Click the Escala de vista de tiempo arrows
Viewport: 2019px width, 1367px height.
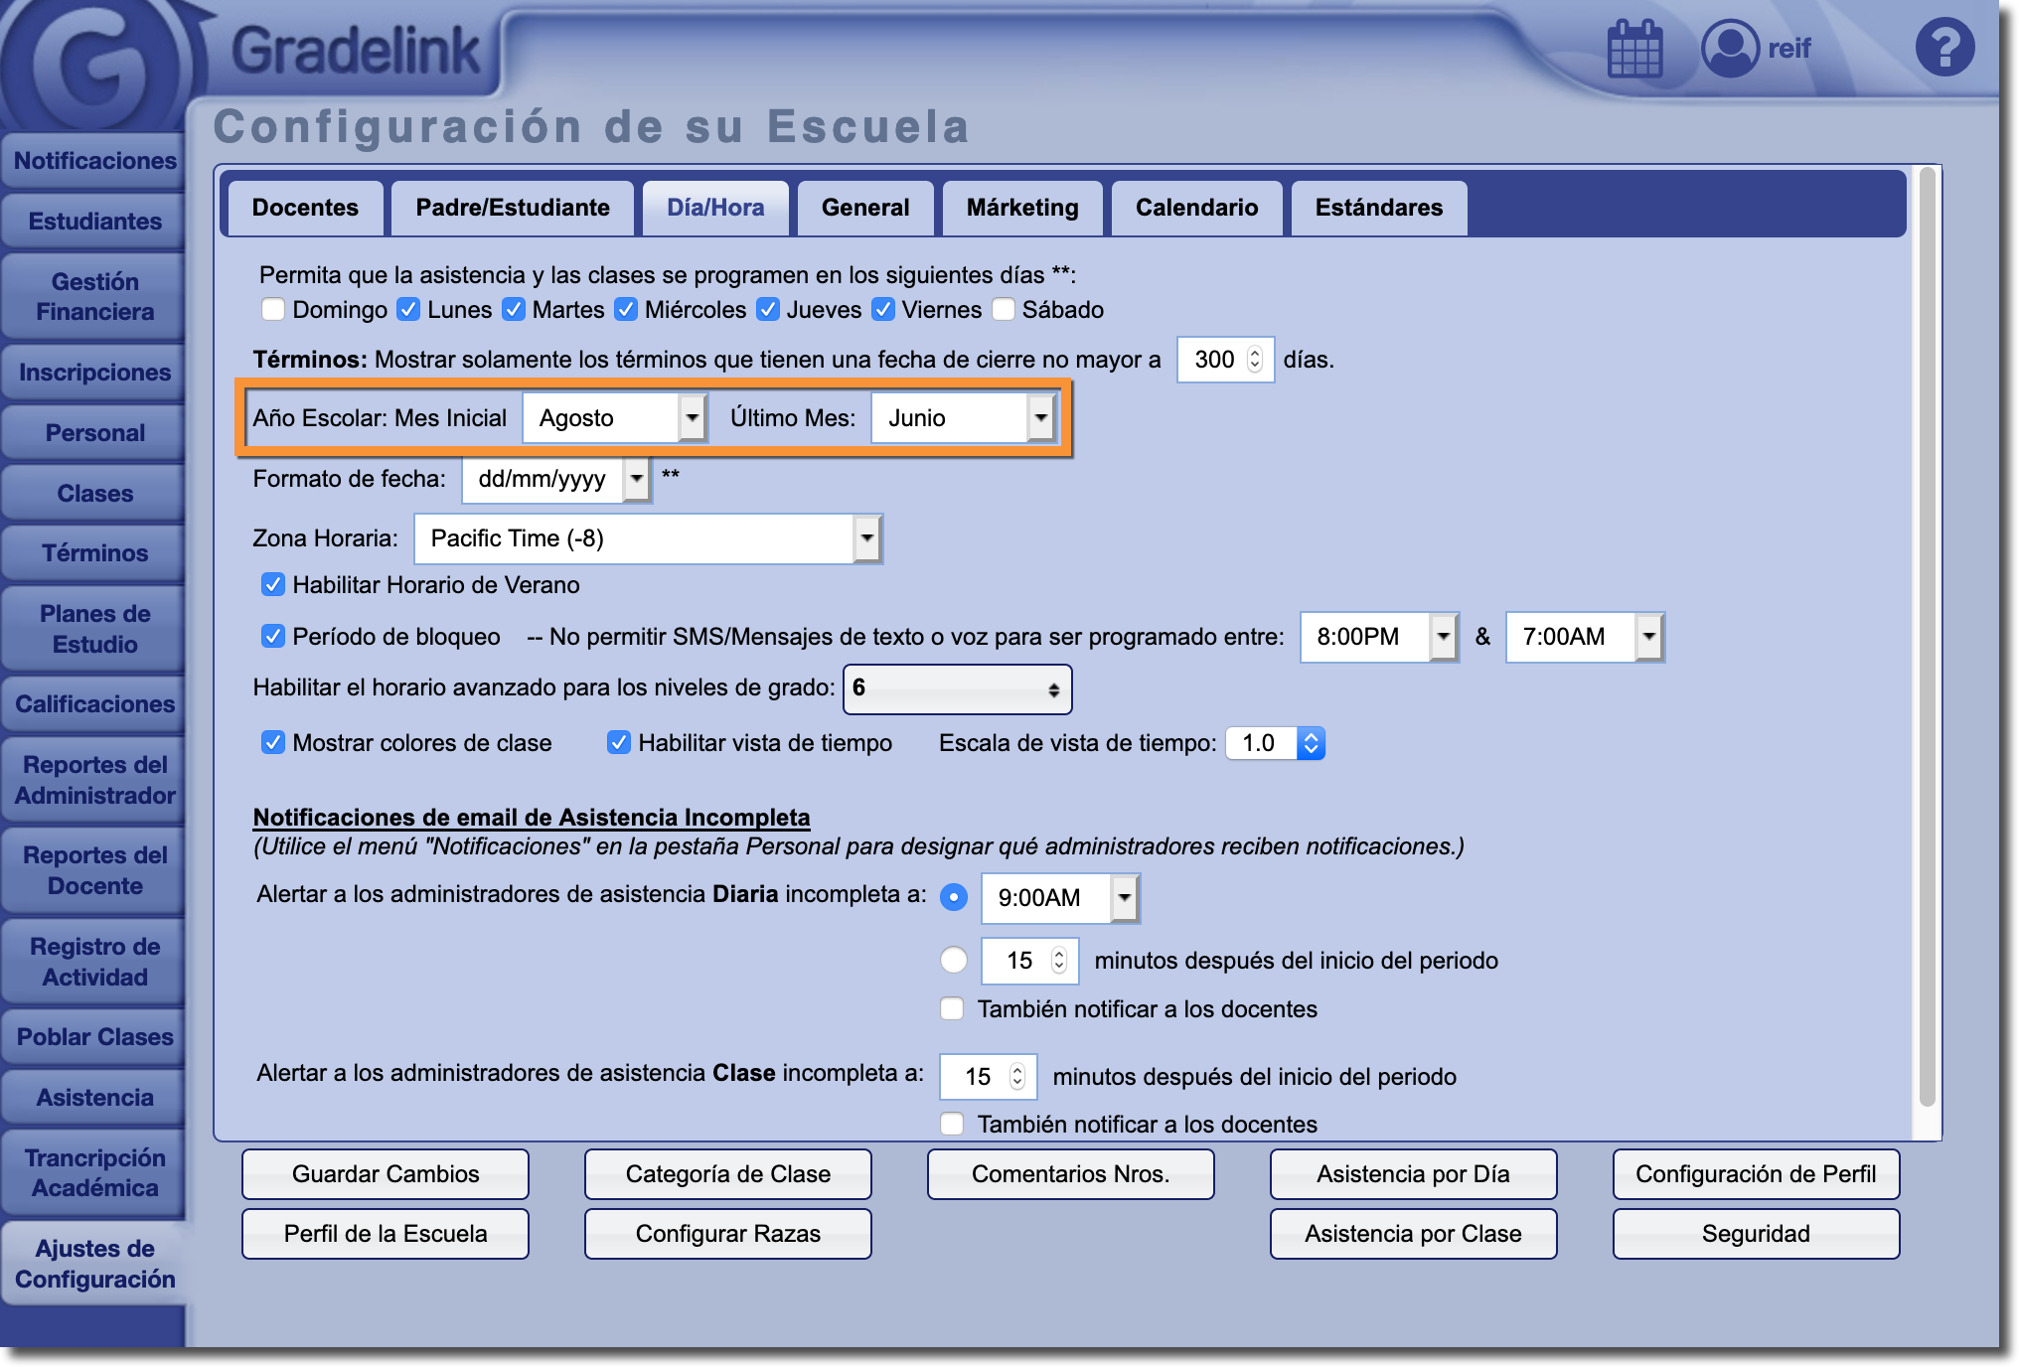point(1311,743)
